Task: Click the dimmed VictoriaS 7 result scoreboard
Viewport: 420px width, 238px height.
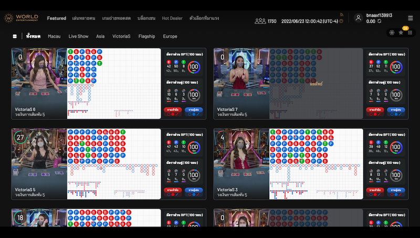Action: click(x=316, y=83)
